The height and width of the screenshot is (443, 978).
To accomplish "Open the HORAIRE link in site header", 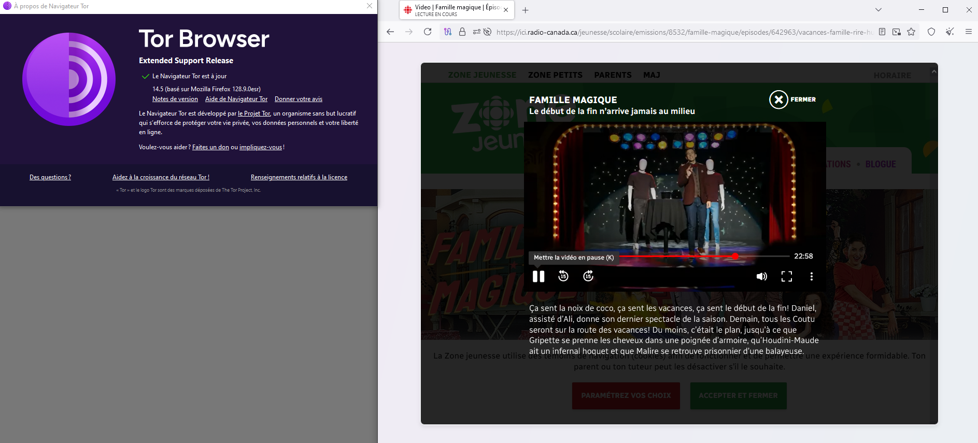I will pos(892,76).
